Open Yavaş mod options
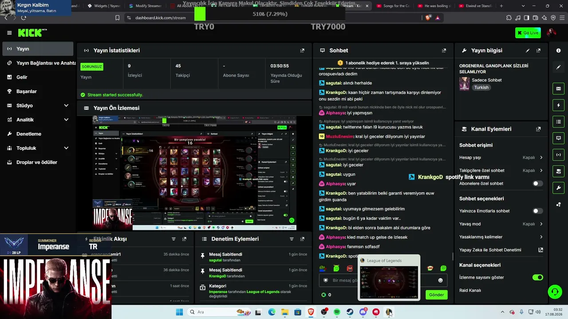This screenshot has width=568, height=319. [x=541, y=224]
